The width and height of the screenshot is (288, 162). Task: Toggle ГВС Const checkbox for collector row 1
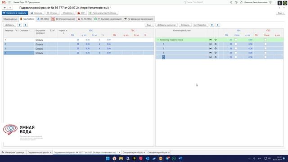[x=265, y=44]
